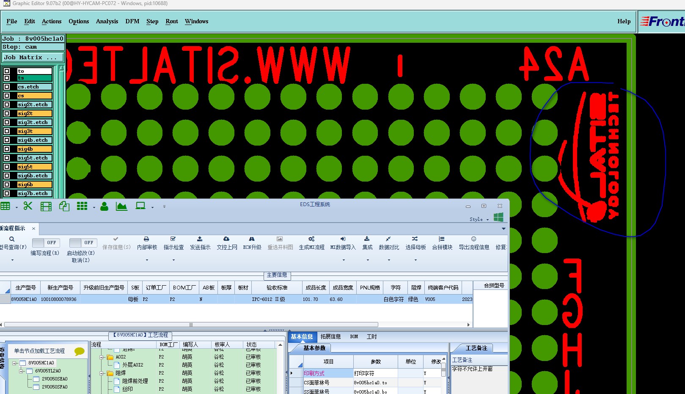Screen dimensions: 685x394
Task: Select the sig7b.etch layer name
Action: (x=34, y=193)
